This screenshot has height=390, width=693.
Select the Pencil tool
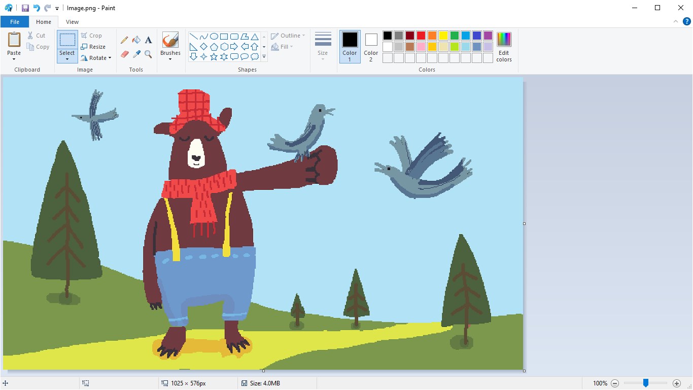[124, 40]
